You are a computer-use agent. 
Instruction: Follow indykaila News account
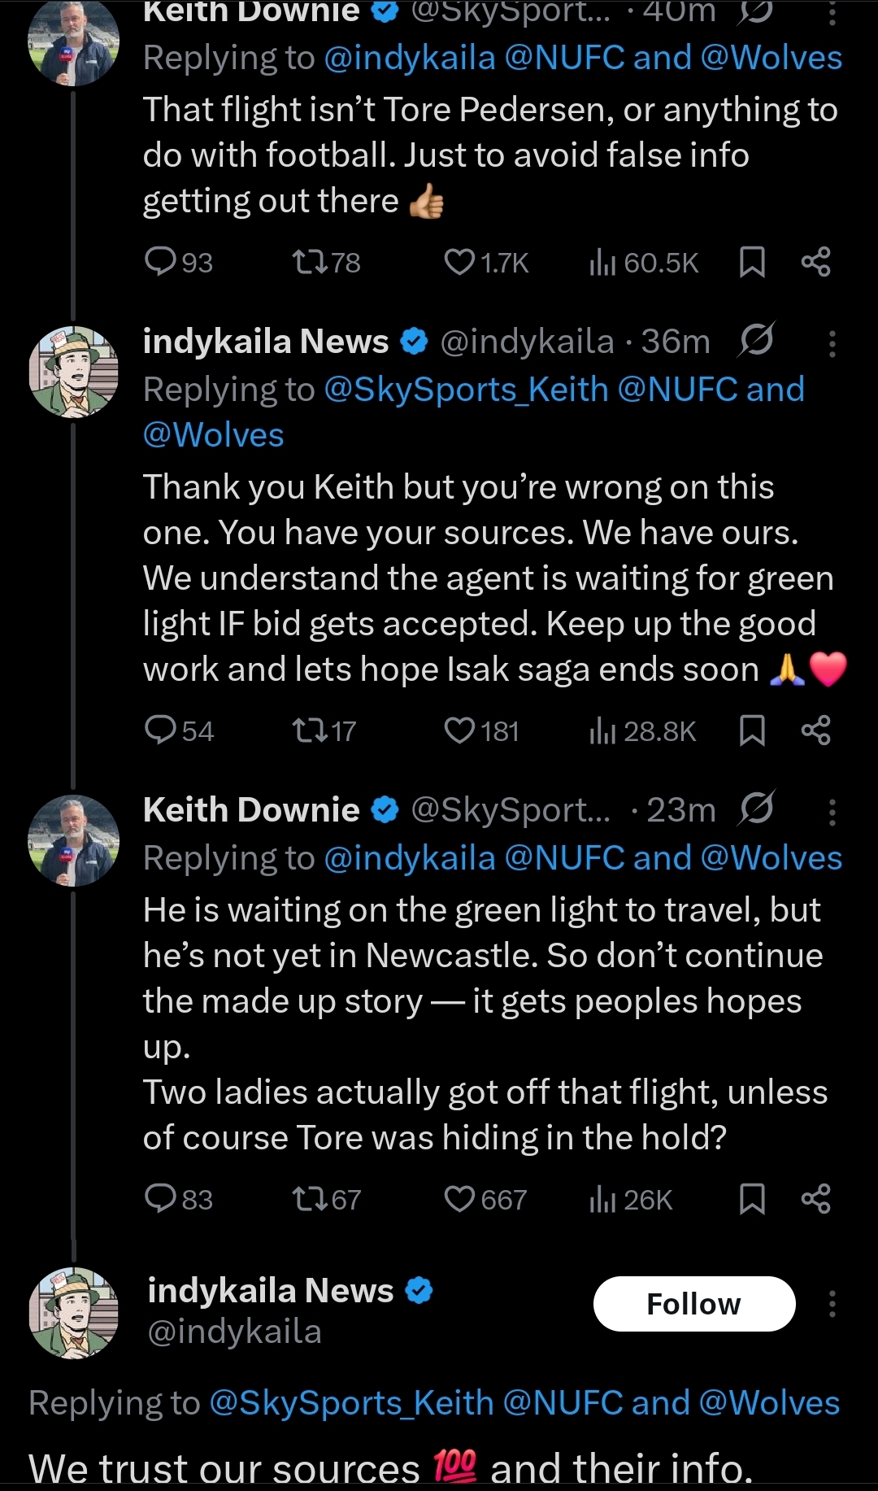point(693,1304)
